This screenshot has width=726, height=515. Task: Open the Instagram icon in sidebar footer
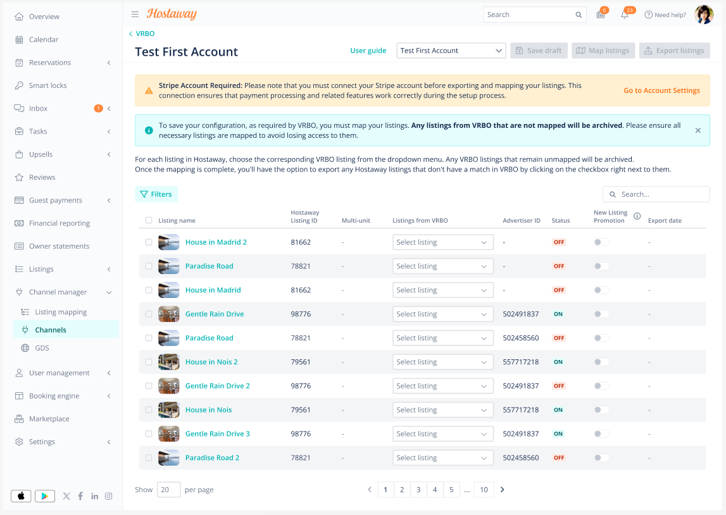click(108, 496)
